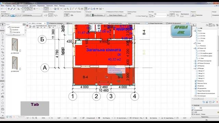
Task: Select the Marquee tool in the toolbox
Action: click(2, 28)
